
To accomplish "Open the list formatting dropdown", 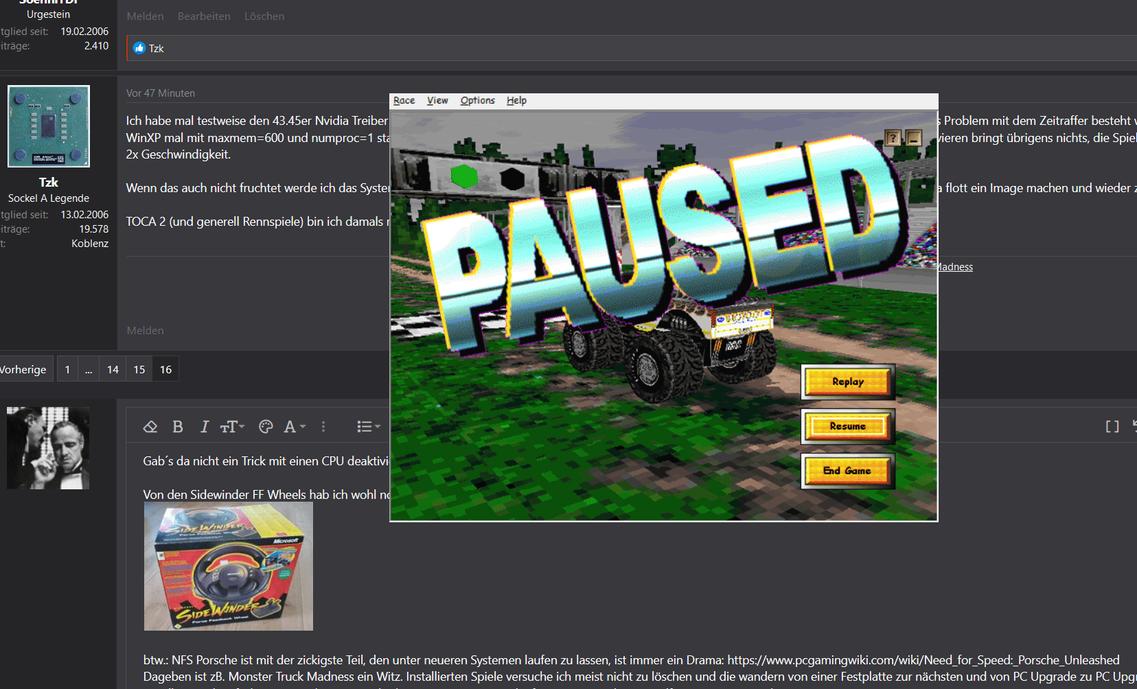I will 368,427.
